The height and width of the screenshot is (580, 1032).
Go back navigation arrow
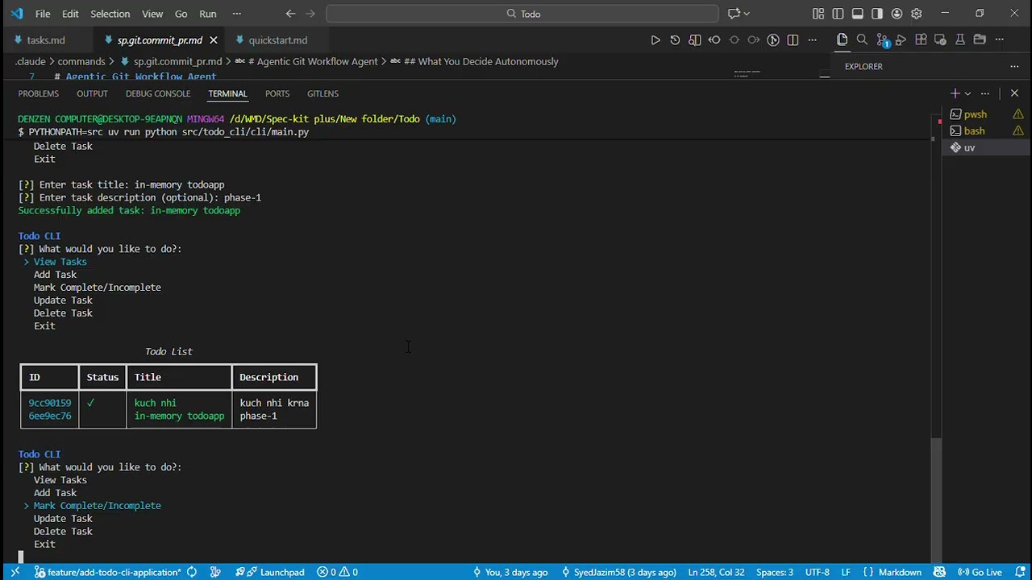point(290,14)
